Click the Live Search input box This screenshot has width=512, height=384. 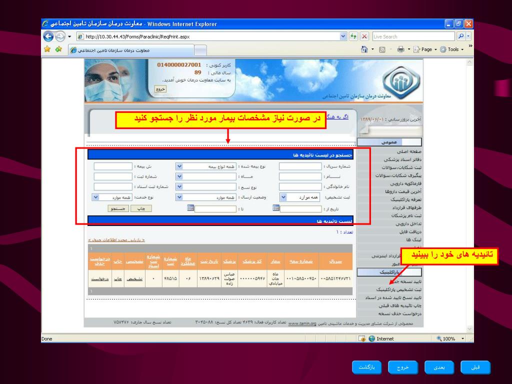point(413,36)
